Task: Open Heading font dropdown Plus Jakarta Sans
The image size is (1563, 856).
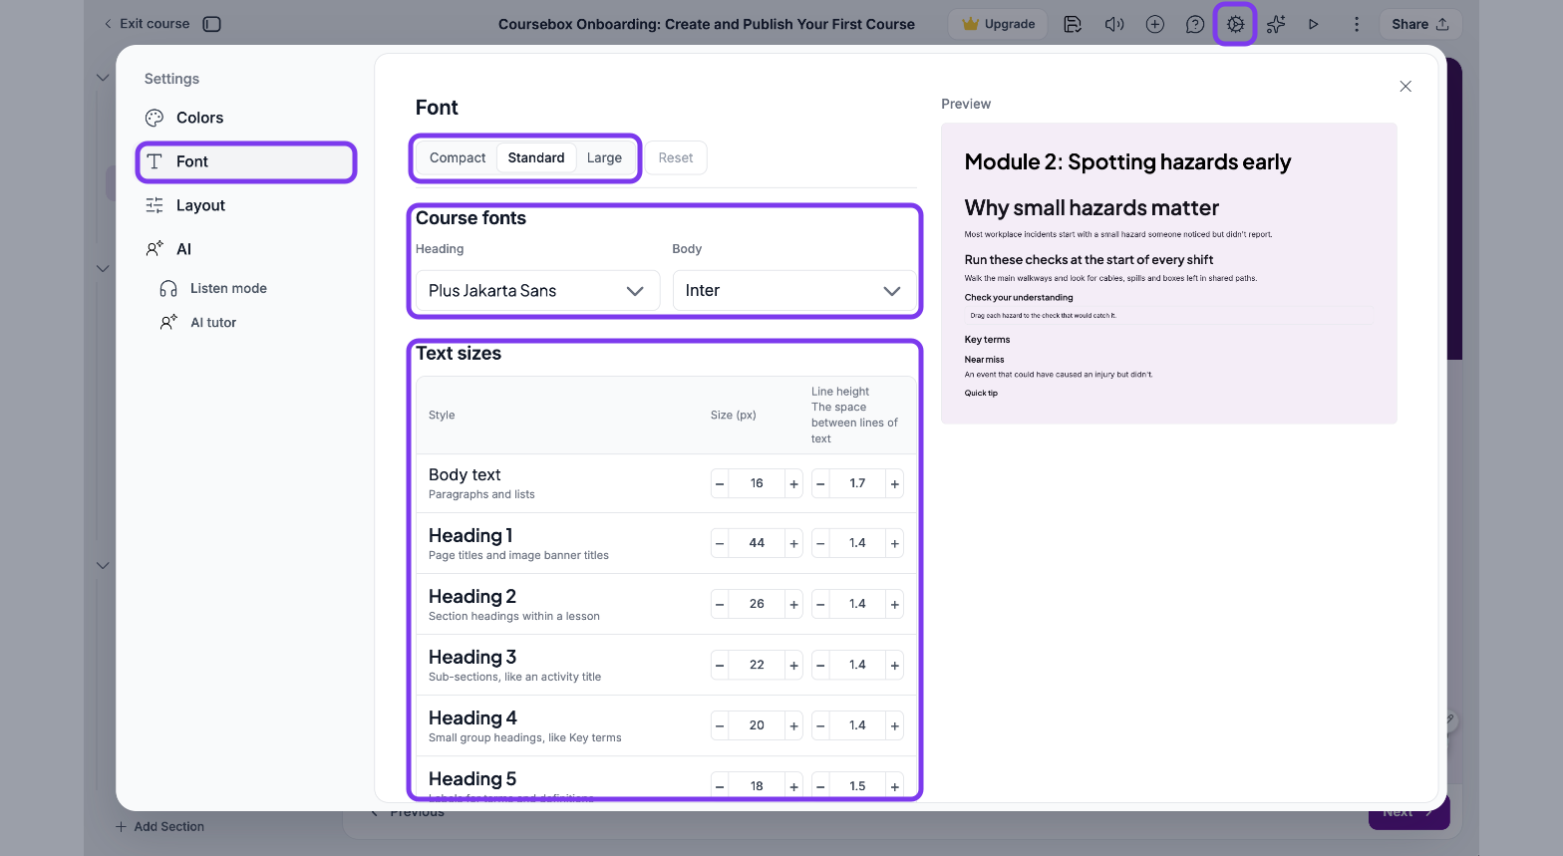Action: click(x=537, y=291)
